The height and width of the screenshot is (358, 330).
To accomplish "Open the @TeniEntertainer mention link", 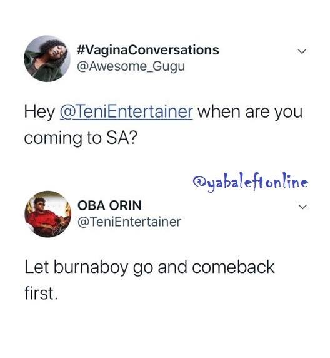I will point(126,112).
